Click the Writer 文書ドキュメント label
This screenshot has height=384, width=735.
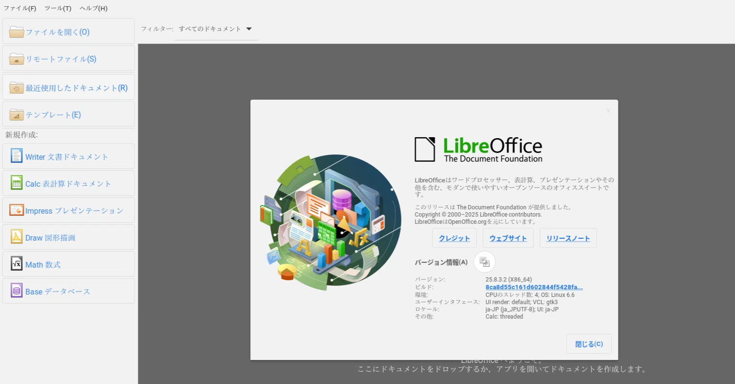[67, 157]
